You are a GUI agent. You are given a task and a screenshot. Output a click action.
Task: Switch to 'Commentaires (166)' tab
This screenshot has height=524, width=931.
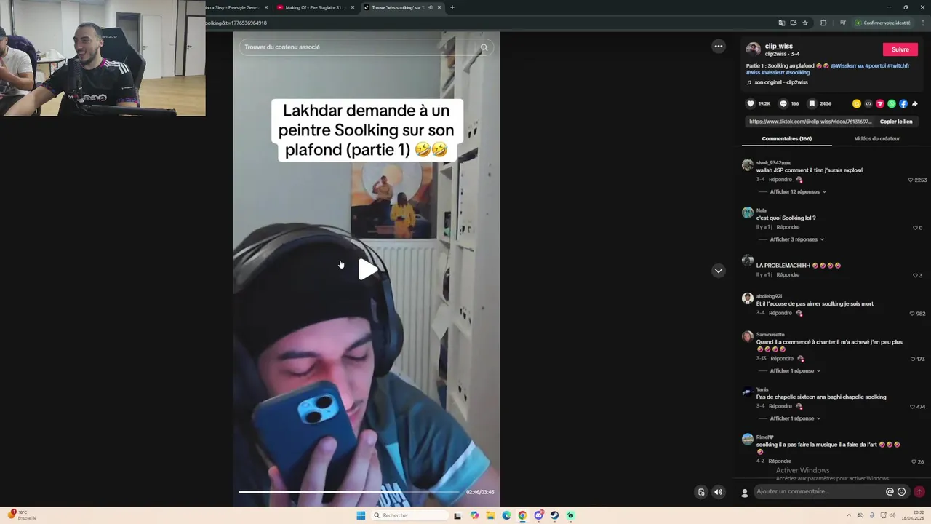pos(786,138)
